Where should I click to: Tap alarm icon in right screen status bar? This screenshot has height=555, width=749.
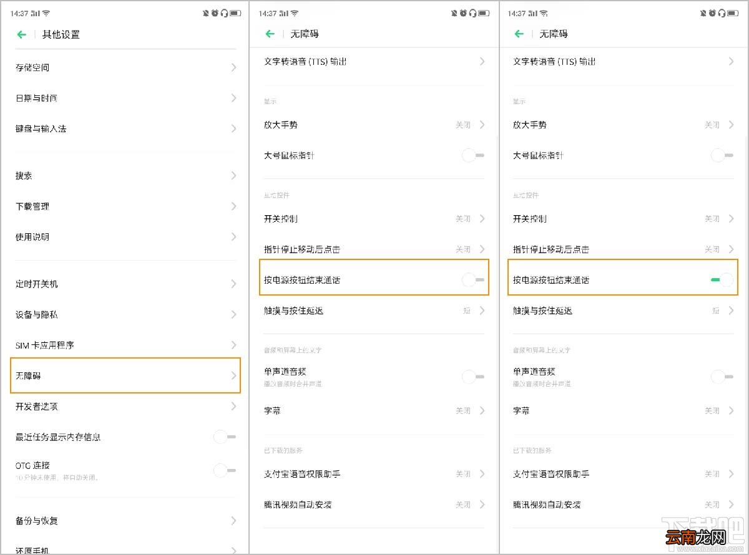pyautogui.click(x=713, y=13)
